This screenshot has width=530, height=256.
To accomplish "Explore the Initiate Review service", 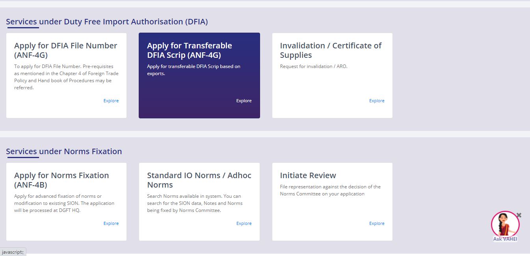I will 376,223.
